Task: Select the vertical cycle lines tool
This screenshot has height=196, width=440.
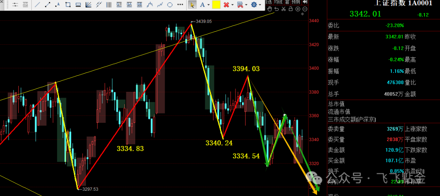Action: (109, 4)
